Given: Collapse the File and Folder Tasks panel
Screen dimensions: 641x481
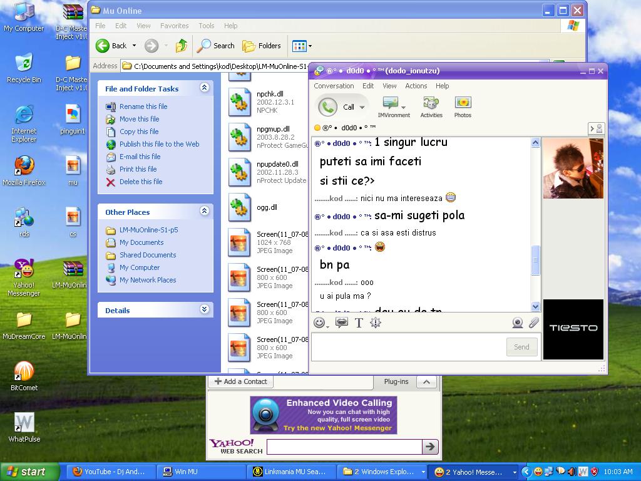Looking at the screenshot, I should tap(205, 88).
